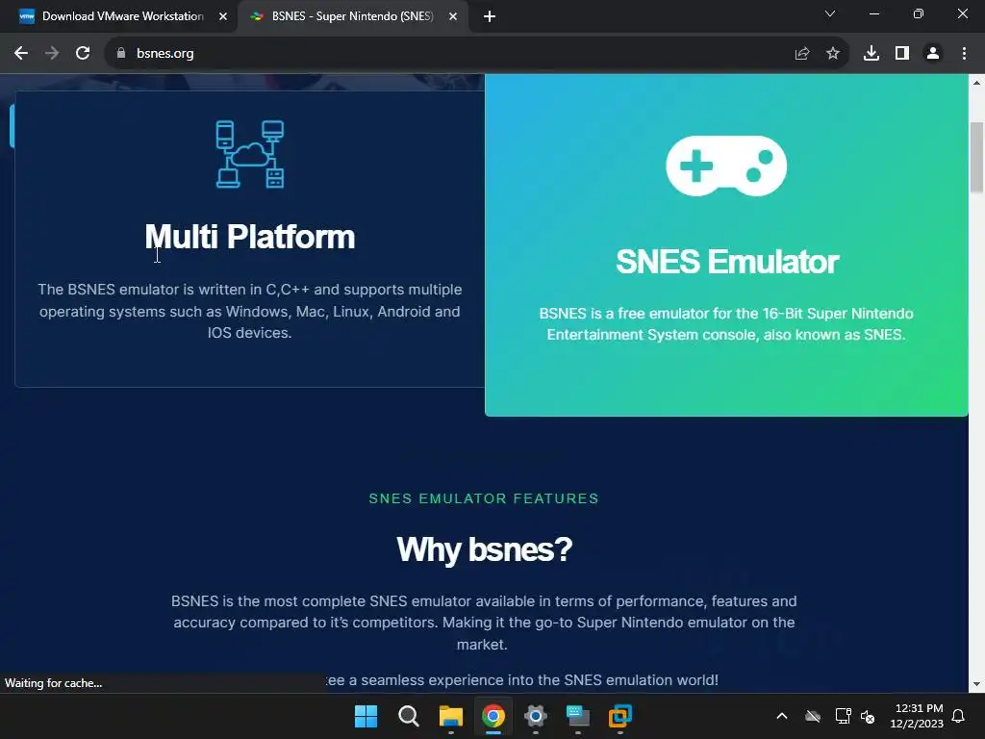
Task: Select the SNES Emulator heading
Action: (x=727, y=262)
